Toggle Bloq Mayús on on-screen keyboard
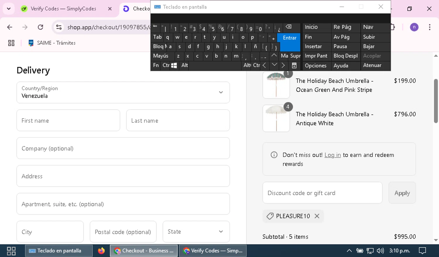Screen dimensions: 439x257 tap(160, 46)
